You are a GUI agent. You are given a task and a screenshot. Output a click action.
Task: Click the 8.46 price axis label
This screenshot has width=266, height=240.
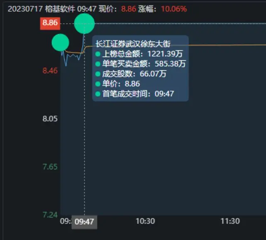click(x=50, y=70)
